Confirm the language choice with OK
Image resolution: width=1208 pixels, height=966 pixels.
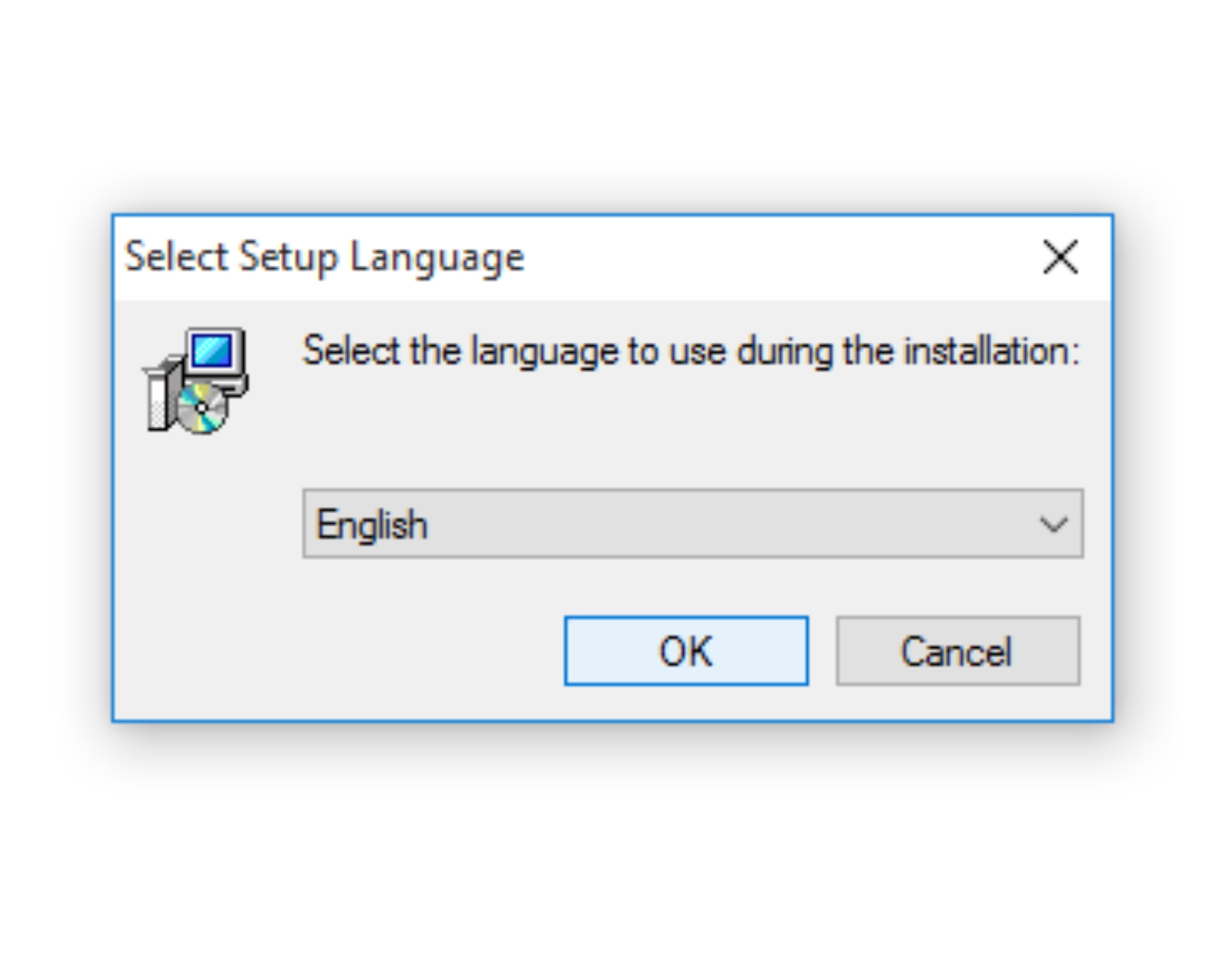pyautogui.click(x=685, y=651)
